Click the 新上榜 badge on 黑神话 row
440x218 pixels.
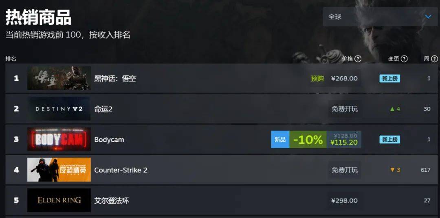pos(390,78)
